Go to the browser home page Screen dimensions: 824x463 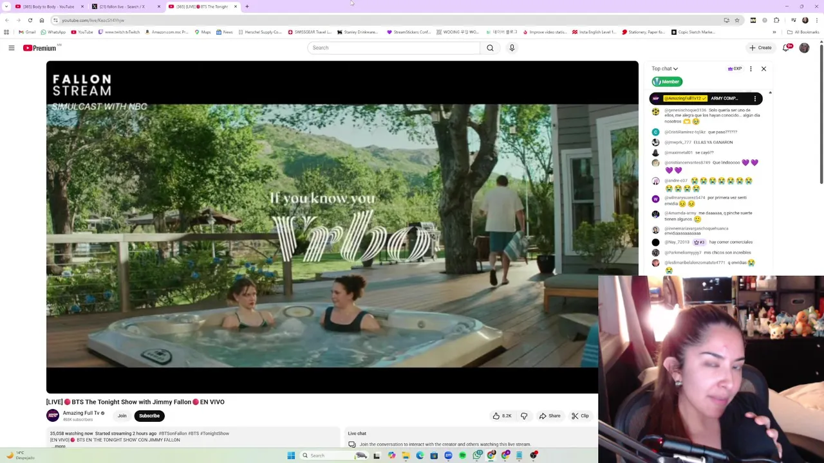[41, 20]
